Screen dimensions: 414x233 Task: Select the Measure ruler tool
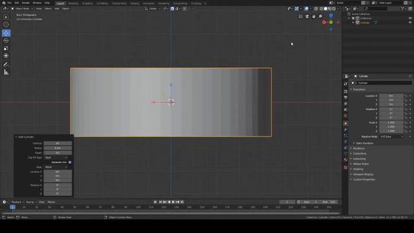point(6,72)
